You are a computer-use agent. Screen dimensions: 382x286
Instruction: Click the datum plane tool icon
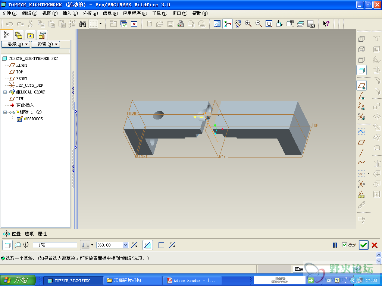[361, 142]
